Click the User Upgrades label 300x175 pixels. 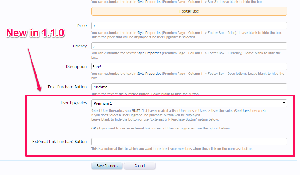[x=74, y=103]
